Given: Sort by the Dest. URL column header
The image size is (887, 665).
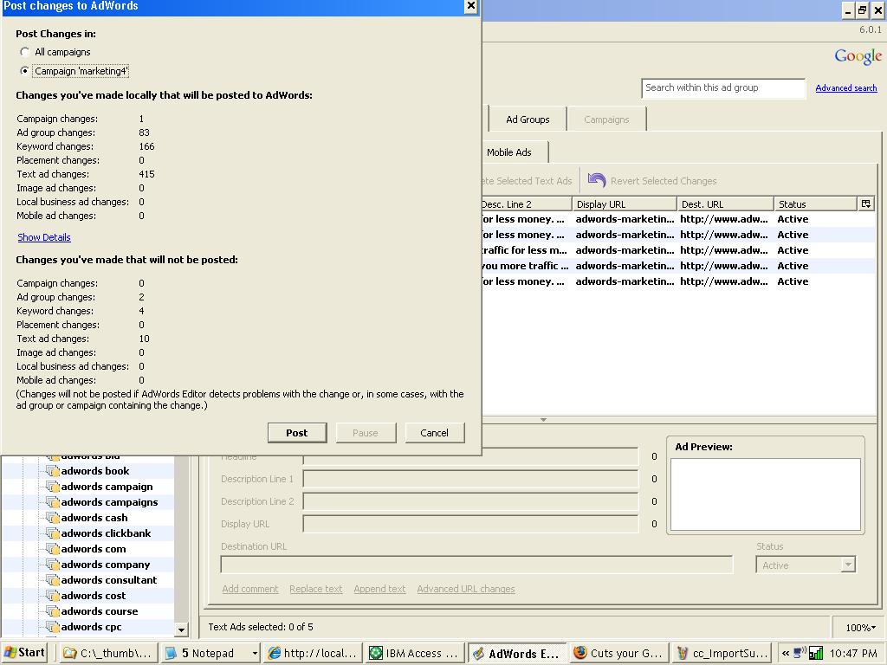Looking at the screenshot, I should (725, 204).
